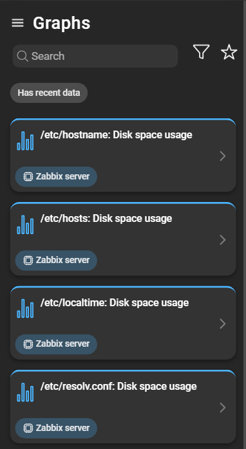Focus the Search input field
This screenshot has height=449, width=246.
coord(95,56)
